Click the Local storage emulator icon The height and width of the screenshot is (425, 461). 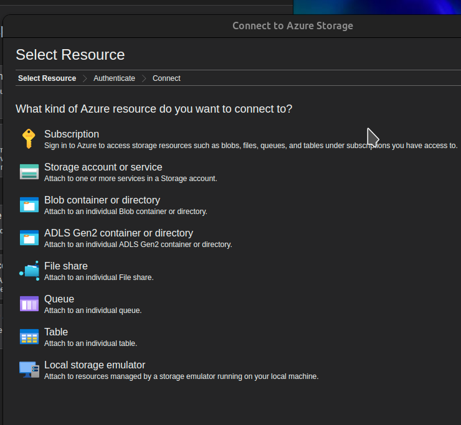click(29, 370)
